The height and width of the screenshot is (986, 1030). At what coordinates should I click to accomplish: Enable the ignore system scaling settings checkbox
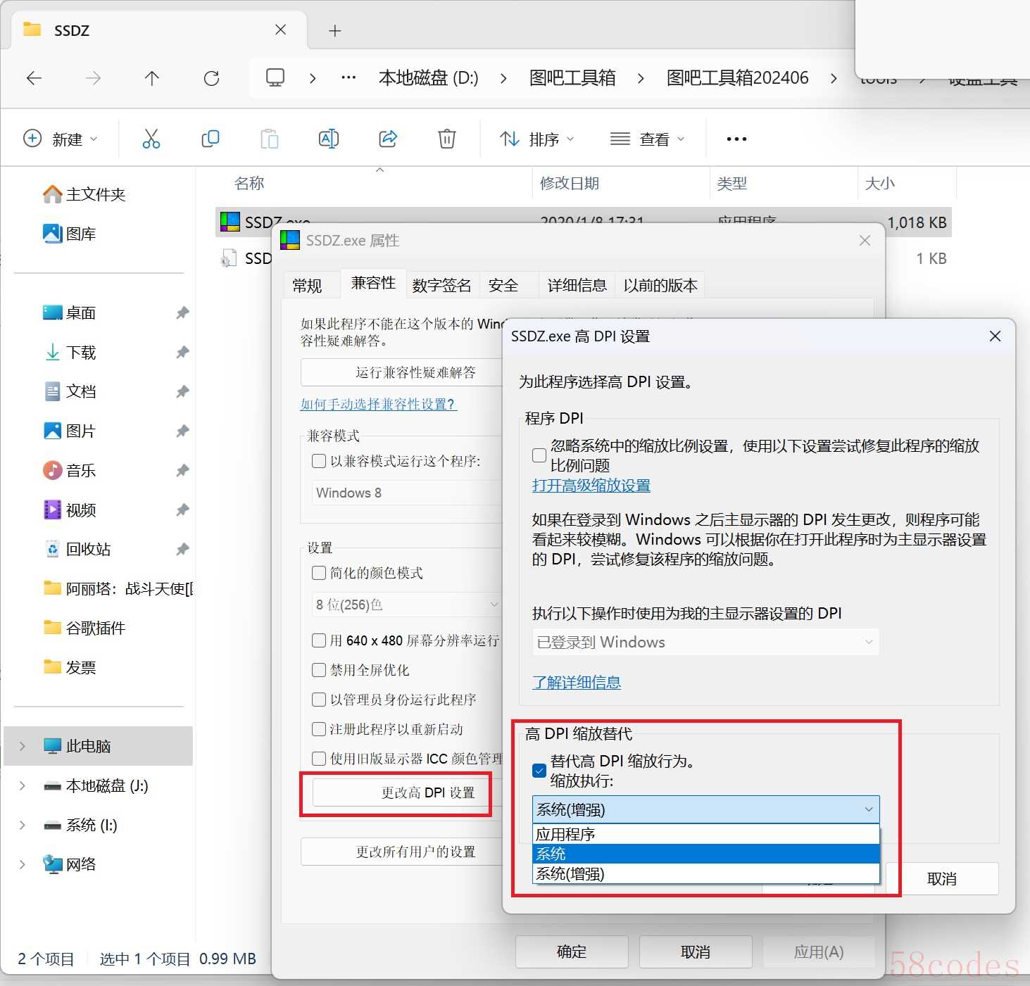pyautogui.click(x=539, y=455)
